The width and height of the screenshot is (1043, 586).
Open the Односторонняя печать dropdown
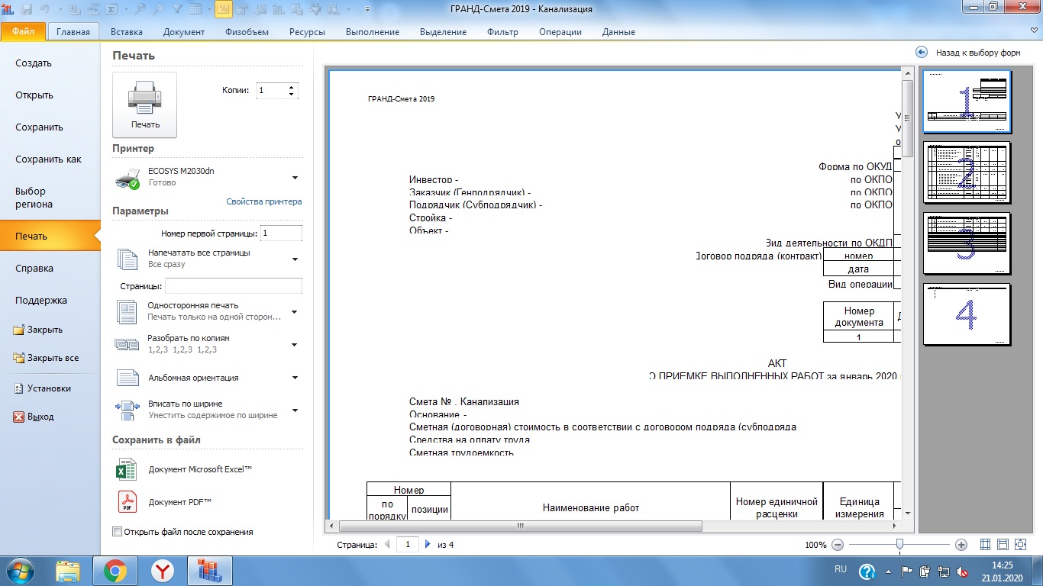(x=295, y=312)
